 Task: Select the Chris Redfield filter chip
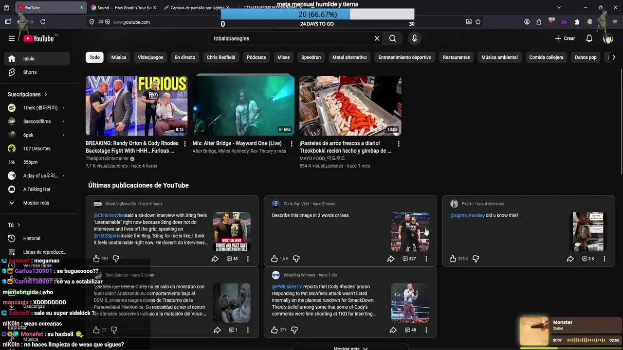coord(221,57)
